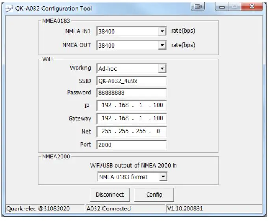Screen dimensions: 269x221
Task: Open the NMEA OUT baud rate dropdown
Action: (162, 45)
